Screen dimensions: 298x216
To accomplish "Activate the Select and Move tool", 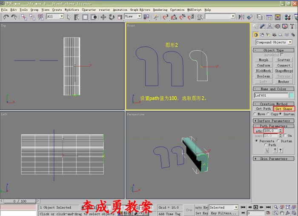I will pyautogui.click(x=103, y=17).
